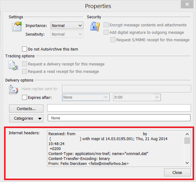
Task: Click the Internet headers scrollbar thumb
Action: click(x=187, y=141)
